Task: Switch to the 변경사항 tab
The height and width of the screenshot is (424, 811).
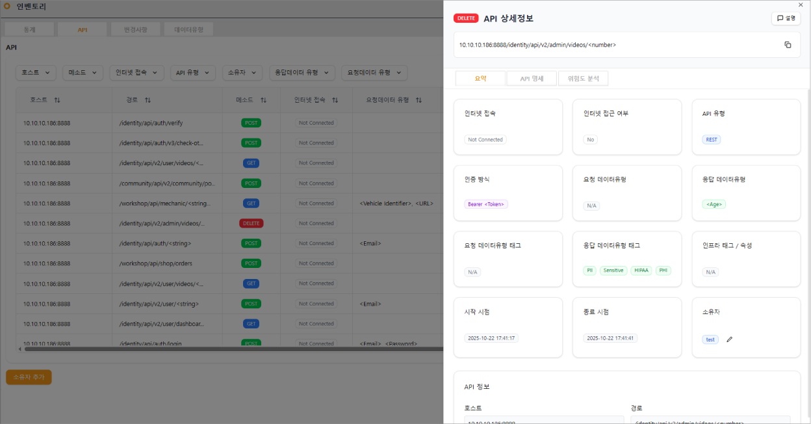Action: [135, 30]
